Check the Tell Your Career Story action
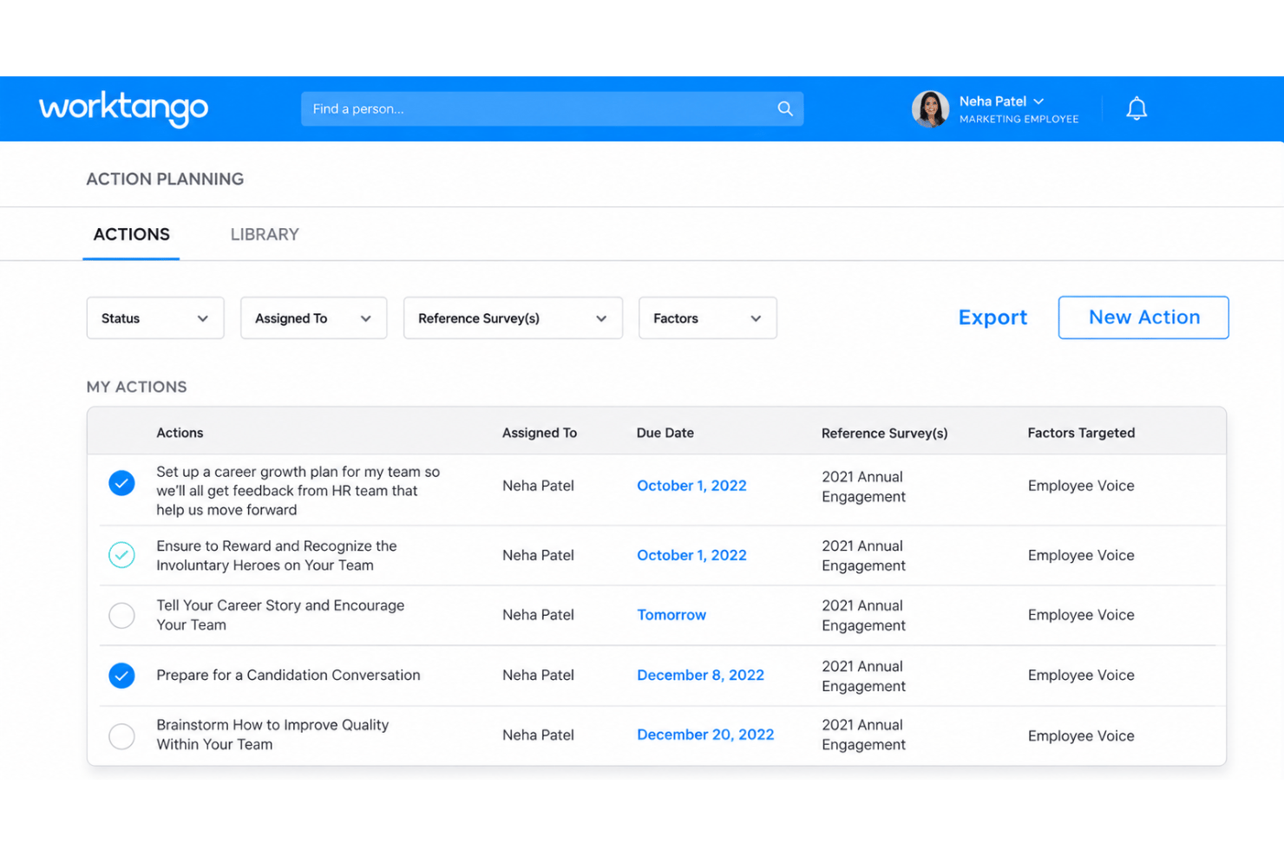 [x=121, y=615]
